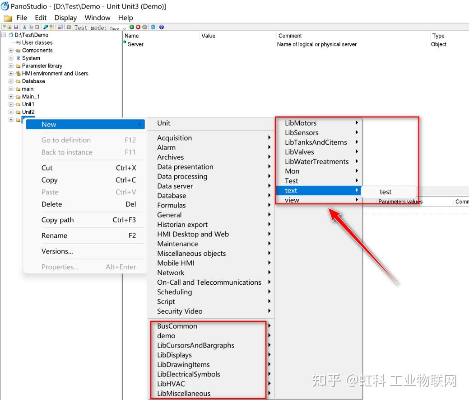Cut using the scissors toolbar icon
This screenshot has height=400, width=469.
[x=23, y=27]
